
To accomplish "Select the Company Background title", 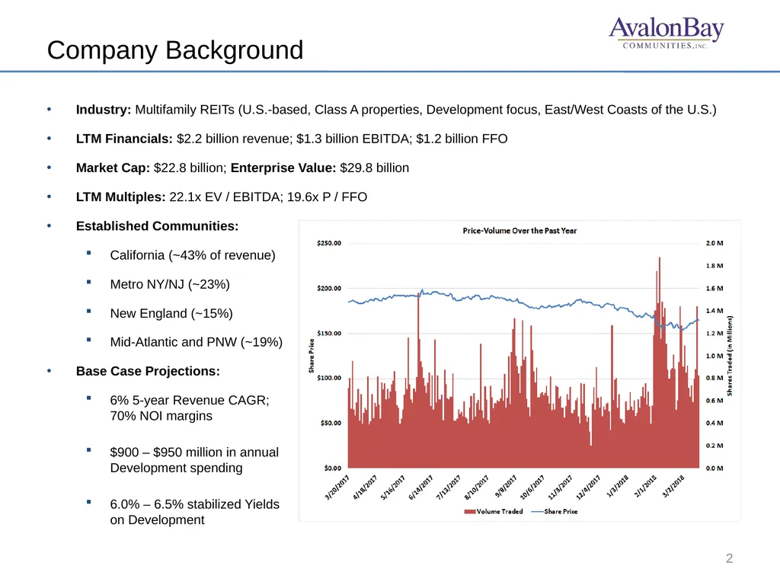I will tap(175, 50).
